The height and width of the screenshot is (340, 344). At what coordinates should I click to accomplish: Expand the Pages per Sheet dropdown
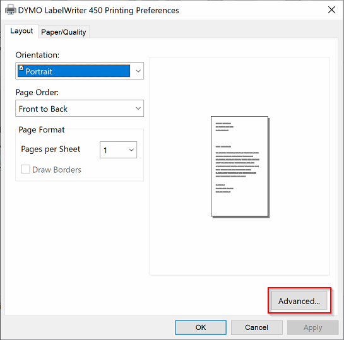[118, 150]
